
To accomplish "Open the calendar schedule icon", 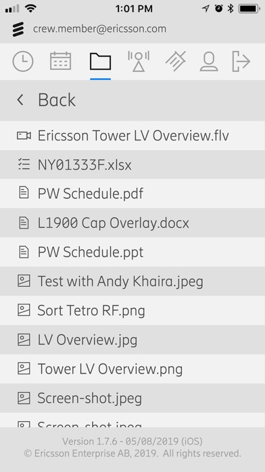I will (x=60, y=61).
